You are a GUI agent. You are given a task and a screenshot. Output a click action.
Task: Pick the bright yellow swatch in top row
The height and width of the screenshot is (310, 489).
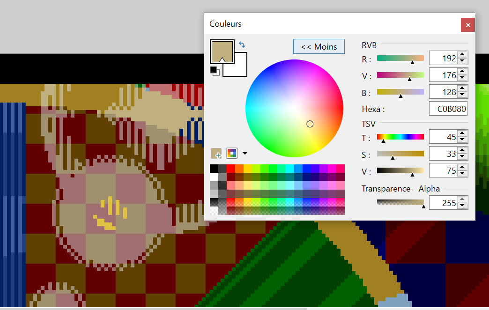point(248,169)
